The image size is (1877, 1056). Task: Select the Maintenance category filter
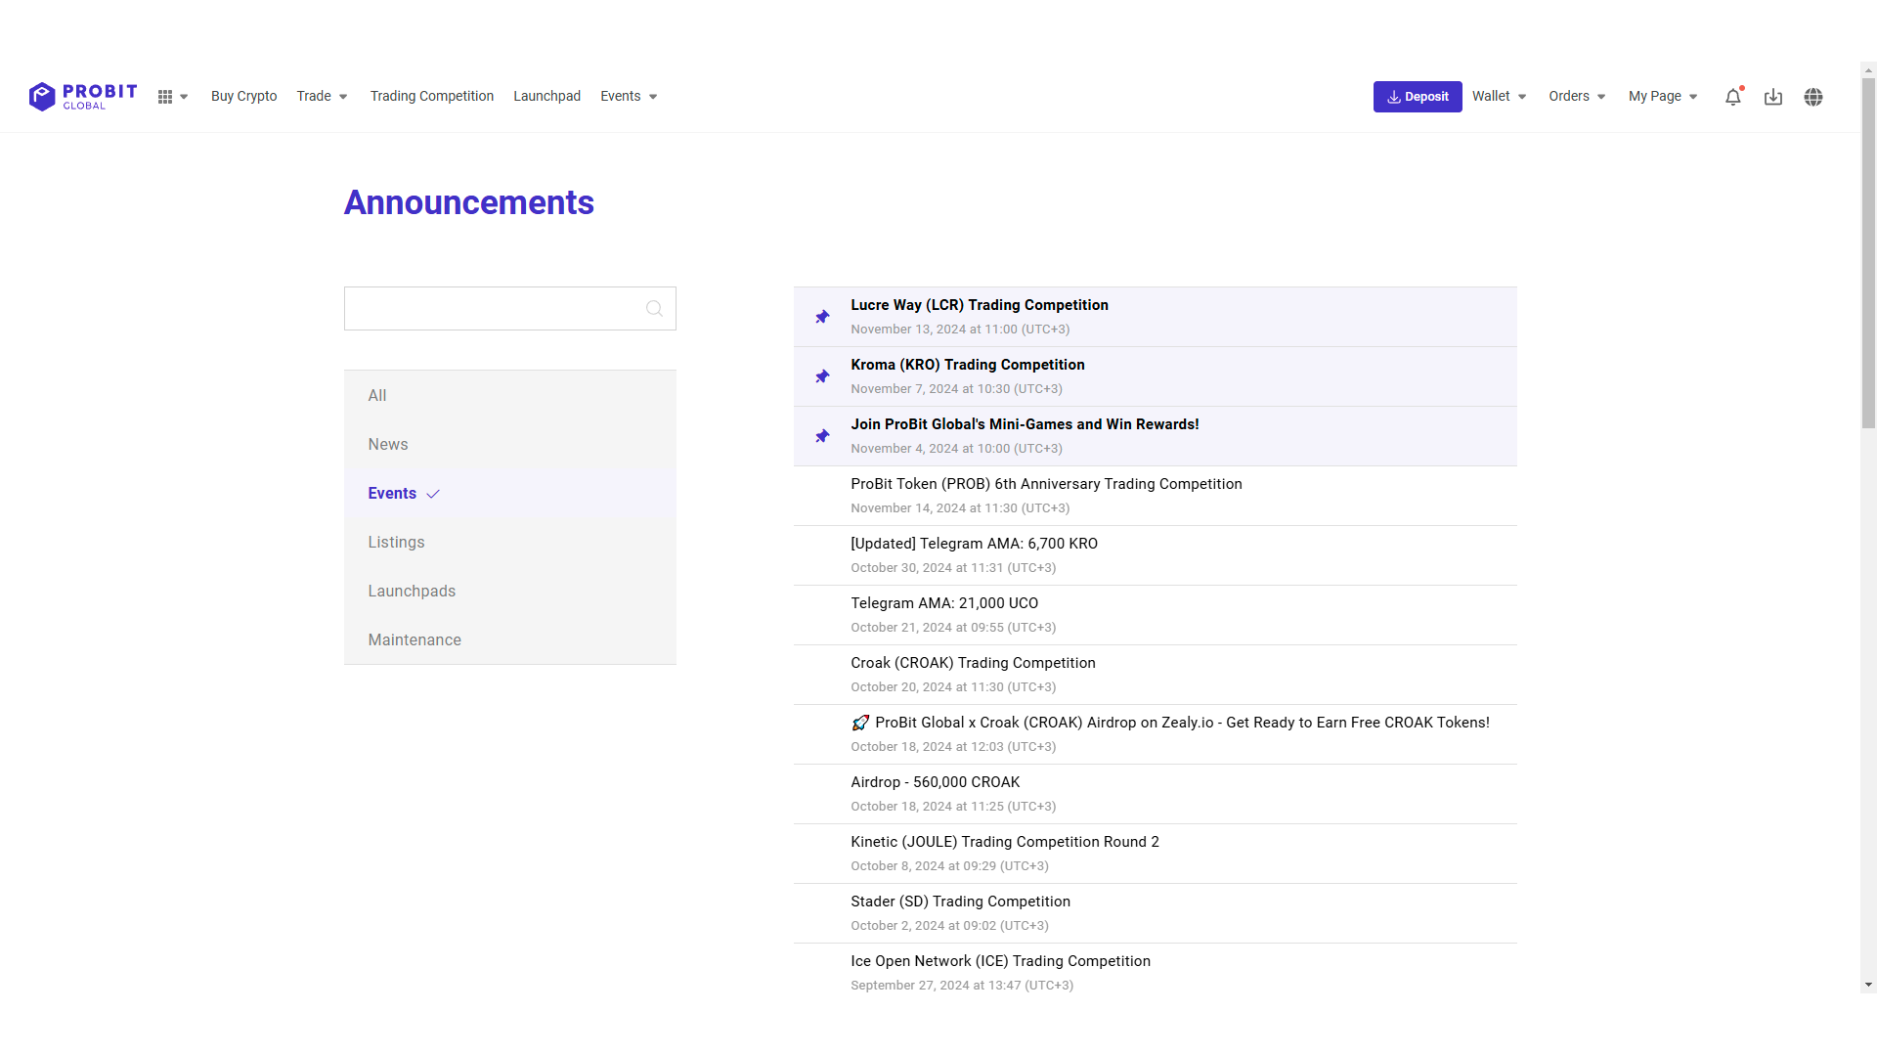click(414, 639)
